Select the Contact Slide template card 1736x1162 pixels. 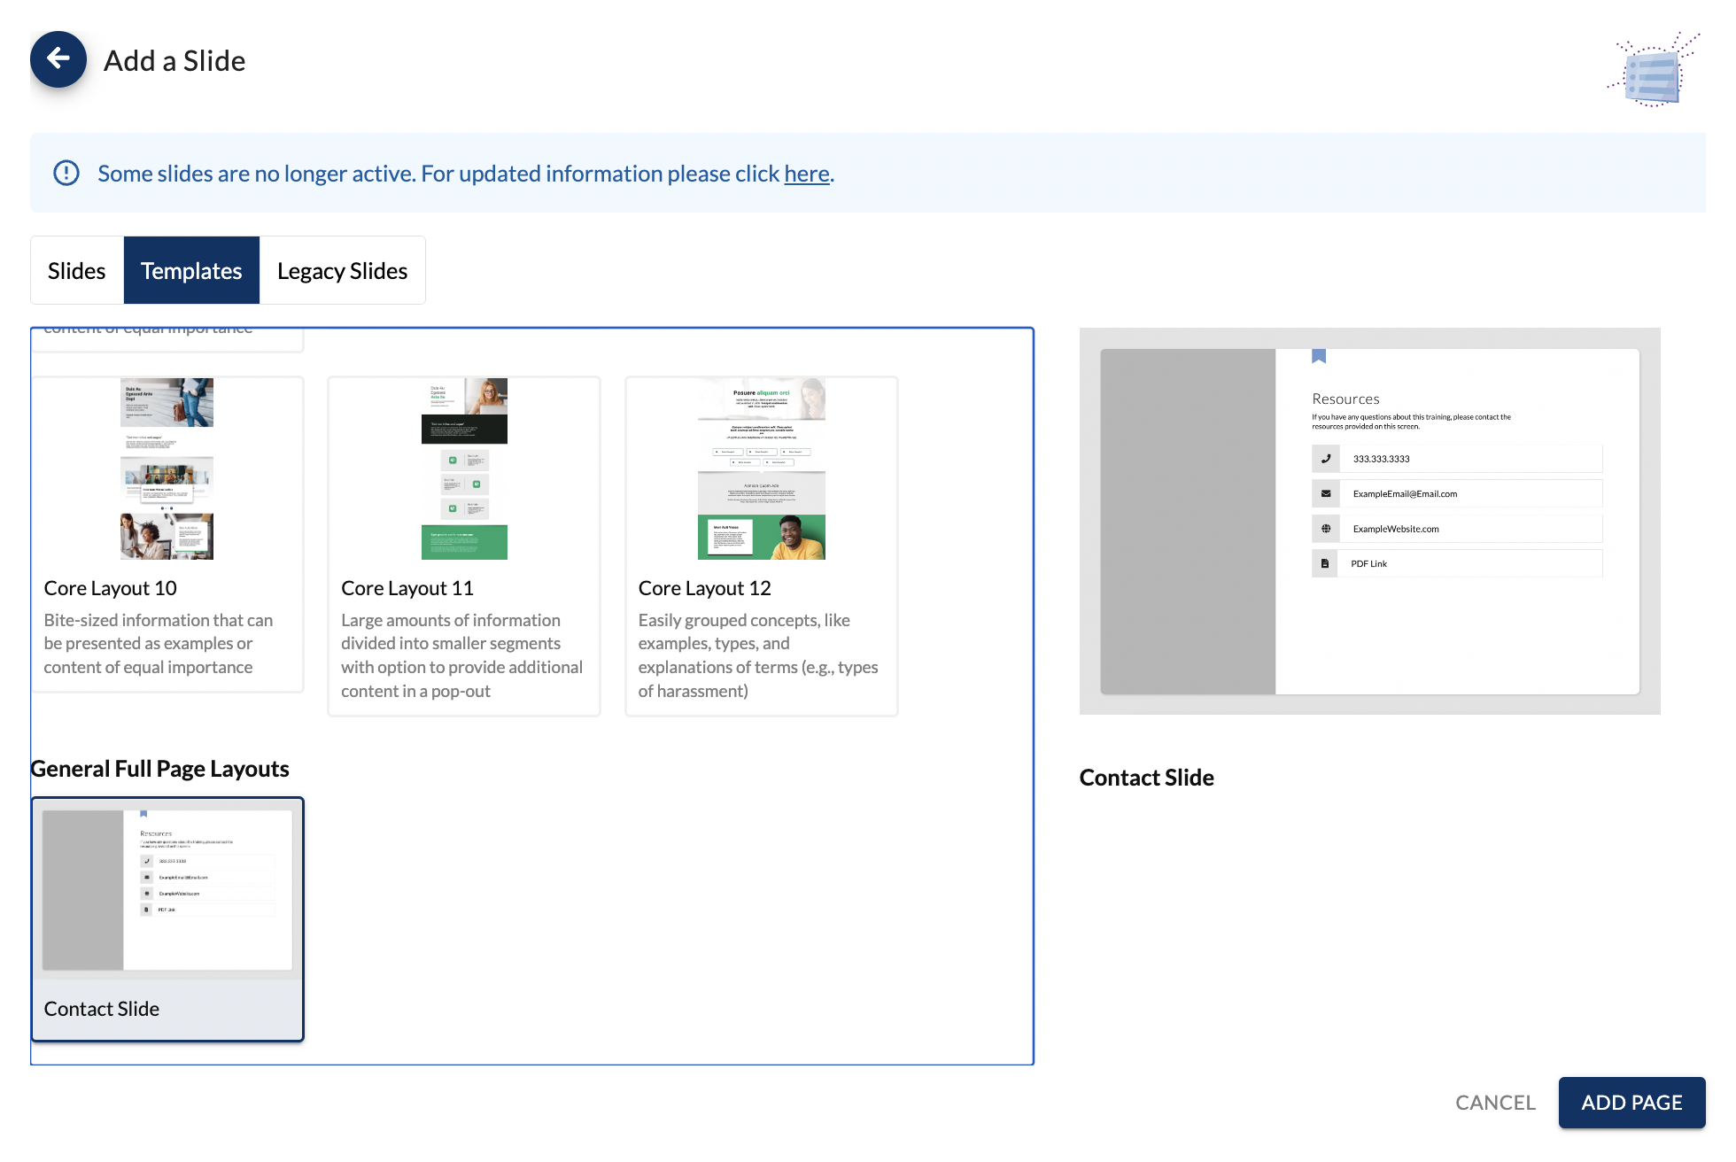click(x=167, y=918)
